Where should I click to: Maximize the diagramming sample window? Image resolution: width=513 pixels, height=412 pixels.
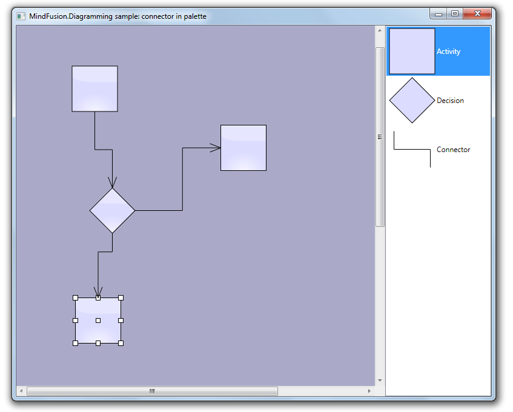click(x=455, y=13)
